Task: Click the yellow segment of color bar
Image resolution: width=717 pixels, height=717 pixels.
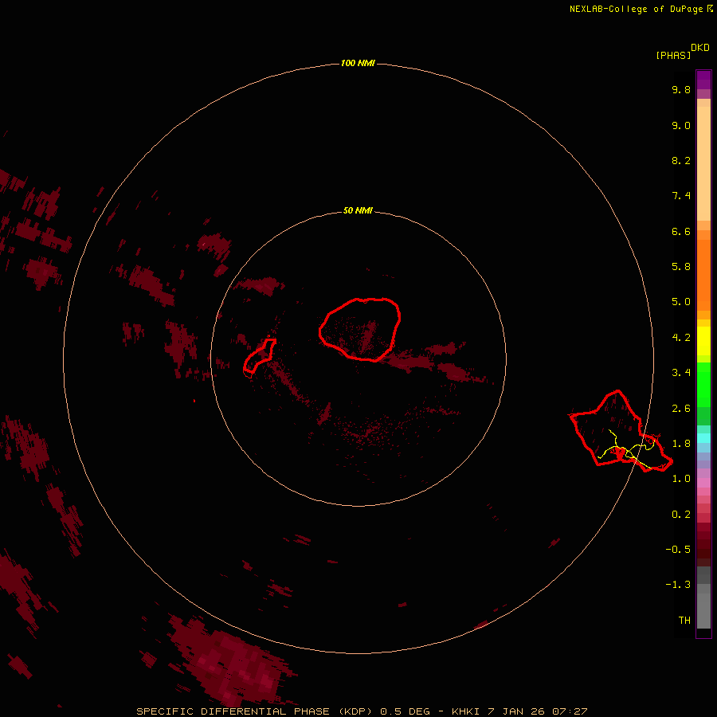Action: [x=703, y=341]
